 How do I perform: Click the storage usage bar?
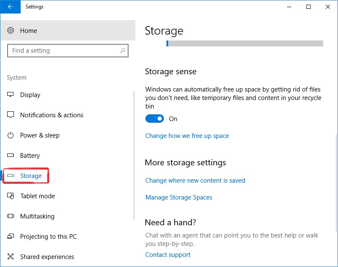point(244,43)
